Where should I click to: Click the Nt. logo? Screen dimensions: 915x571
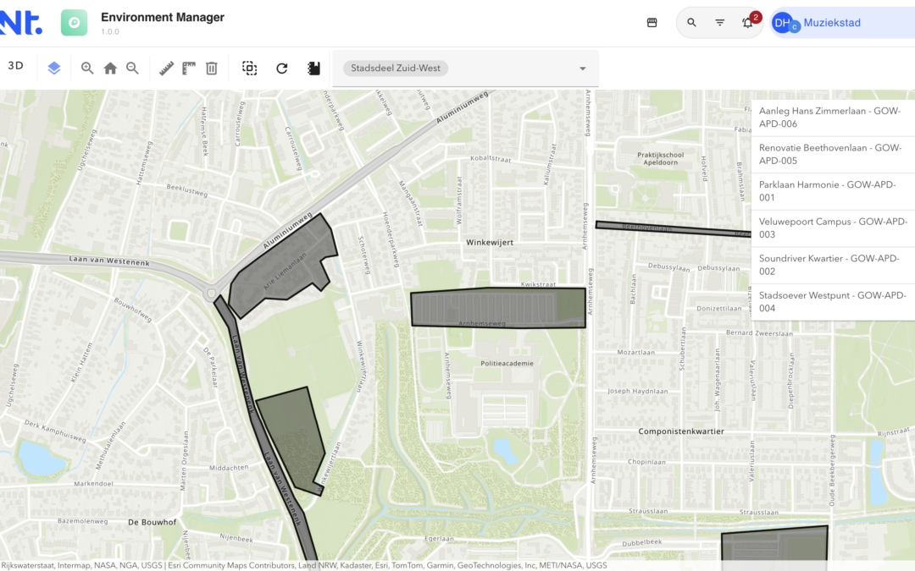[21, 22]
